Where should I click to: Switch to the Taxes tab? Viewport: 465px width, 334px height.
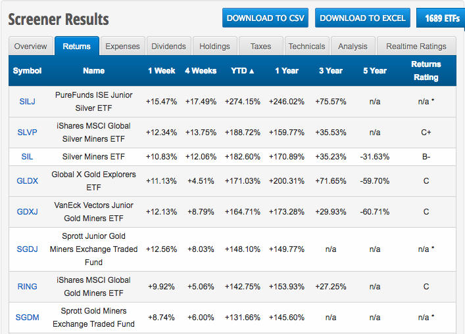point(260,47)
